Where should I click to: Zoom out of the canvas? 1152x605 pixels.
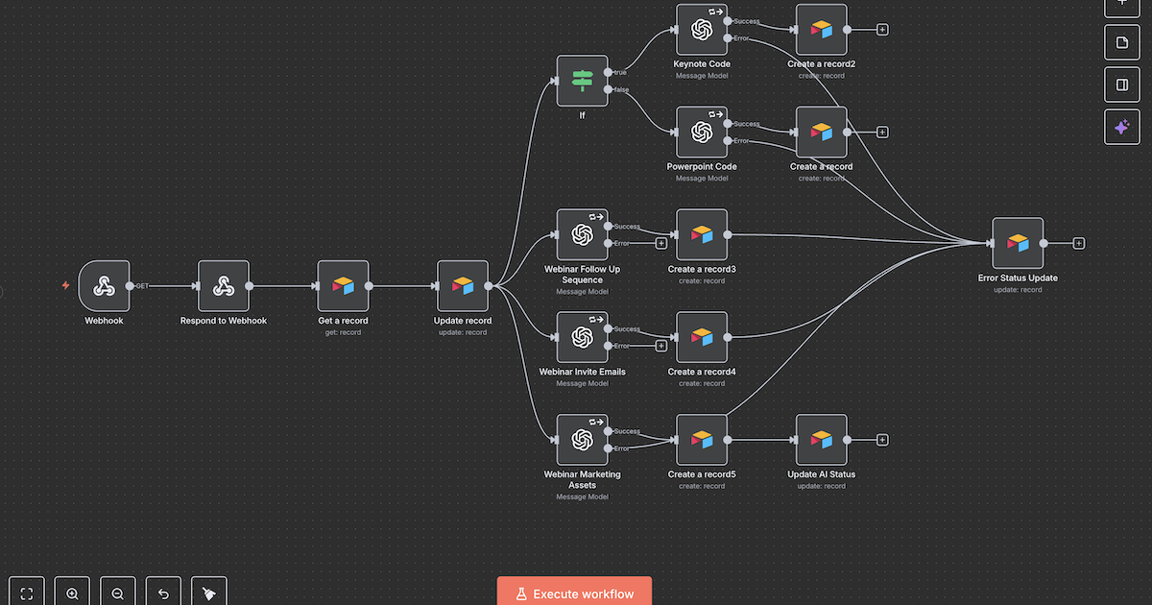click(x=117, y=593)
